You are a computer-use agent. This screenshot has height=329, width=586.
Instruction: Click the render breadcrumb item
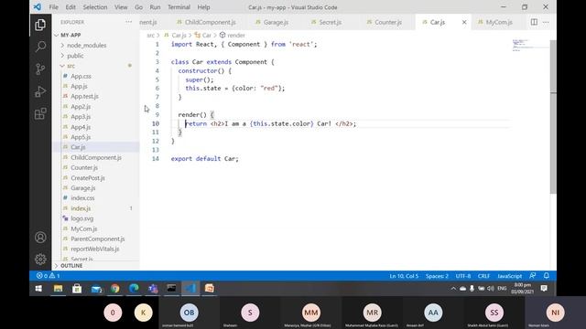(x=232, y=35)
